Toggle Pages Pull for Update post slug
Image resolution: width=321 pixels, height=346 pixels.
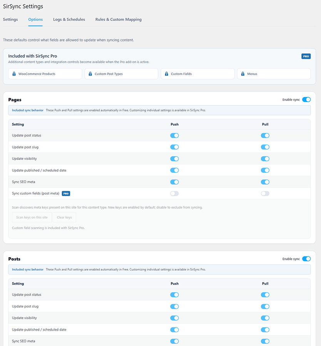(265, 147)
